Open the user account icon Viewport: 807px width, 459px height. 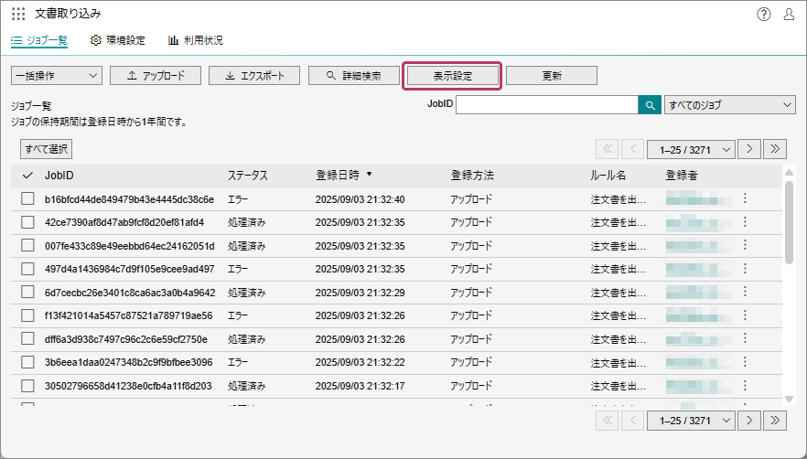pos(789,14)
